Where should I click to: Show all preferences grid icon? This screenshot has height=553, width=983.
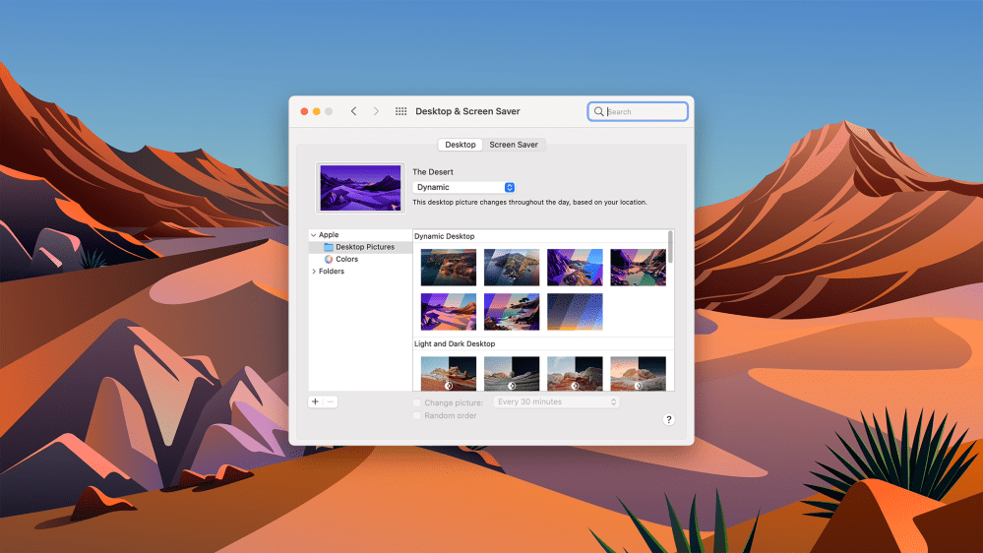click(x=401, y=111)
